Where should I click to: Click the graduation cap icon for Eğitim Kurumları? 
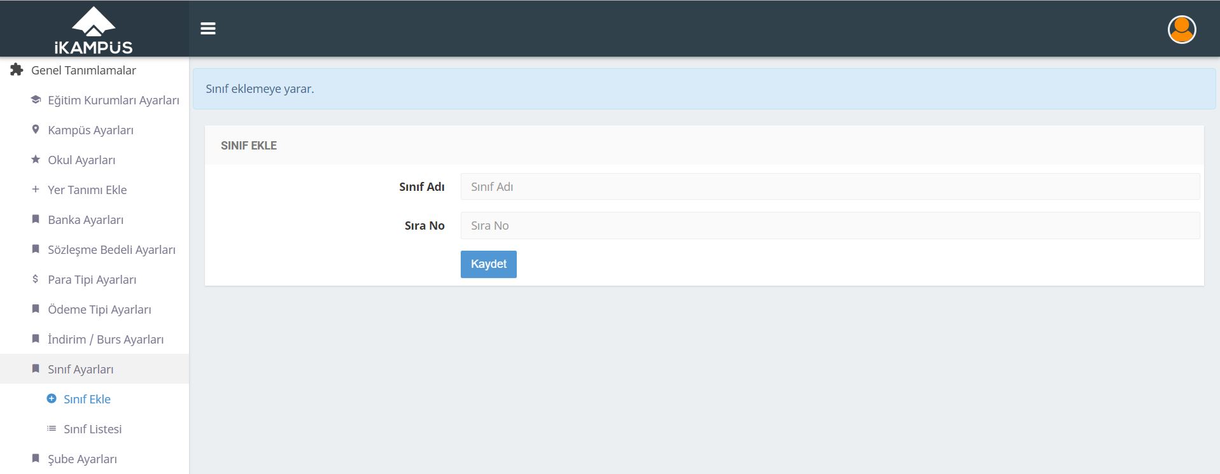(x=36, y=100)
